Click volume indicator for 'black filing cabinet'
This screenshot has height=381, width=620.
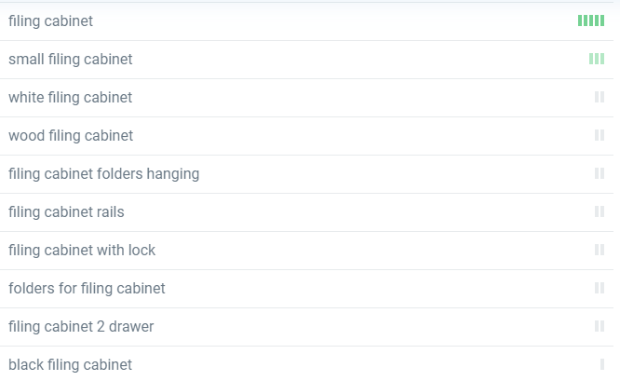[602, 364]
